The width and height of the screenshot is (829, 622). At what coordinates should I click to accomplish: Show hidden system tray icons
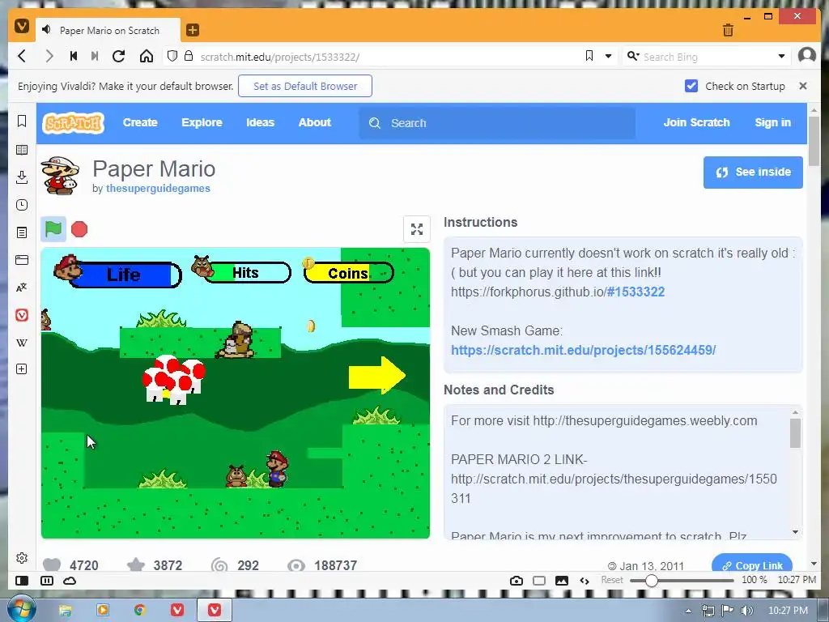point(688,611)
